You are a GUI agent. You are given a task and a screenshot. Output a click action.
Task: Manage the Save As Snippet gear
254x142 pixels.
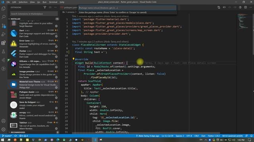coord(56,108)
